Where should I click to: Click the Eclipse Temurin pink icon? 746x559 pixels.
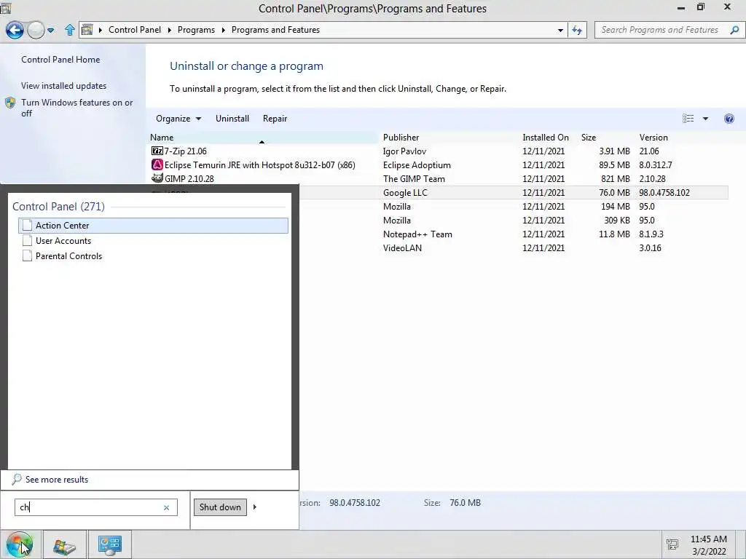(157, 164)
